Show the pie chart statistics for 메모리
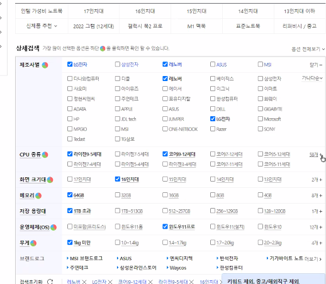The image size is (326, 284). pos(38,195)
